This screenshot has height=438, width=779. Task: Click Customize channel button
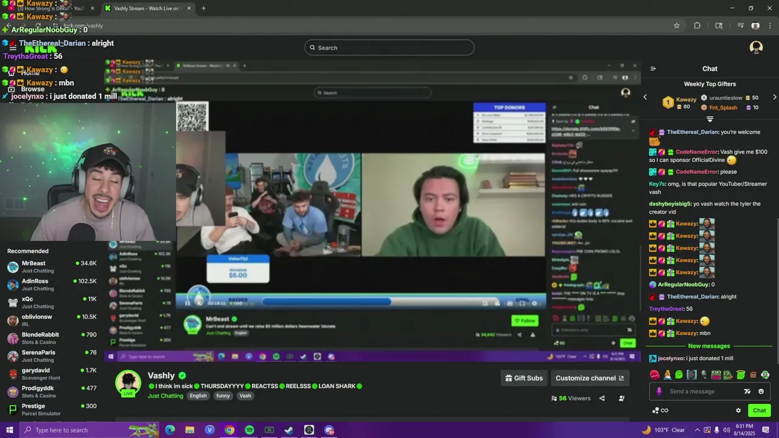[590, 378]
